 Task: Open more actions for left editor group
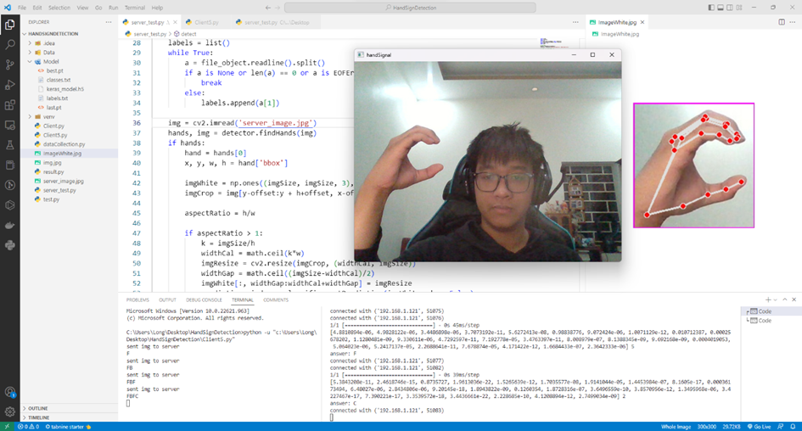pos(575,22)
